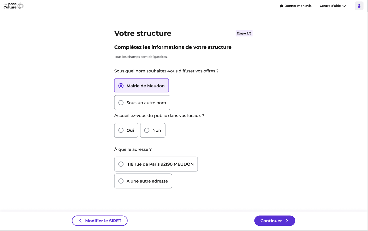Select Oui for public reception

[x=126, y=130]
